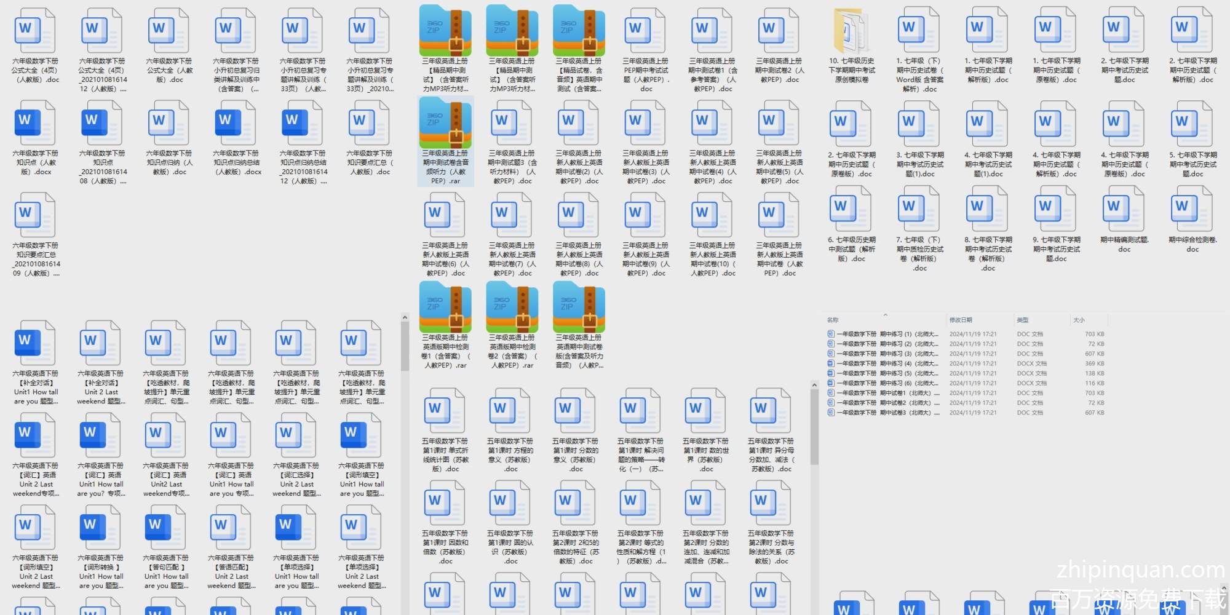Select the highlighted 期中测试卷含音频听力 .rar archive
The height and width of the screenshot is (615, 1230).
(445, 124)
